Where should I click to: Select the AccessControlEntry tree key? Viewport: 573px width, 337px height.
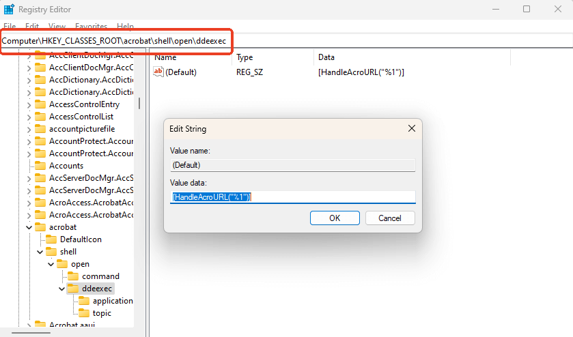point(84,104)
